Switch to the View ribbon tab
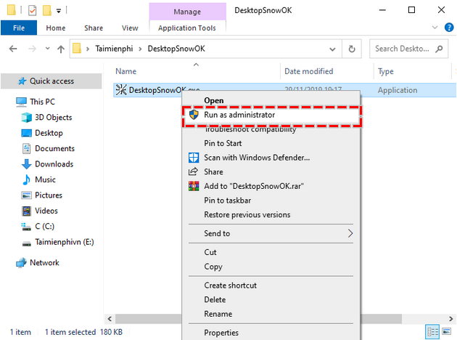 [x=130, y=28]
